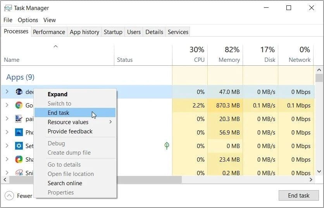324x208 pixels.
Task: Choose Search online from context menu
Action: tap(65, 183)
